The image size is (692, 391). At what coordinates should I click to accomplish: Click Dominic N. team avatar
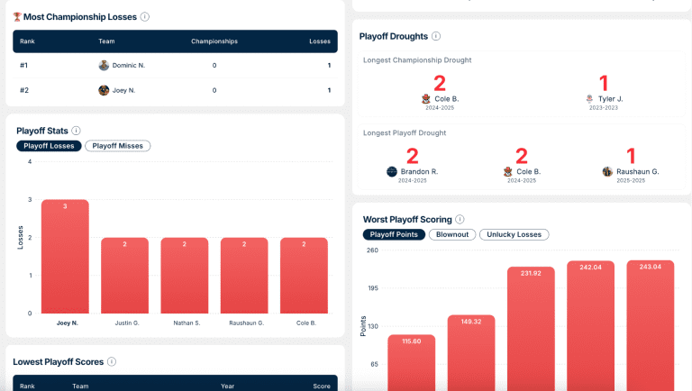[104, 65]
